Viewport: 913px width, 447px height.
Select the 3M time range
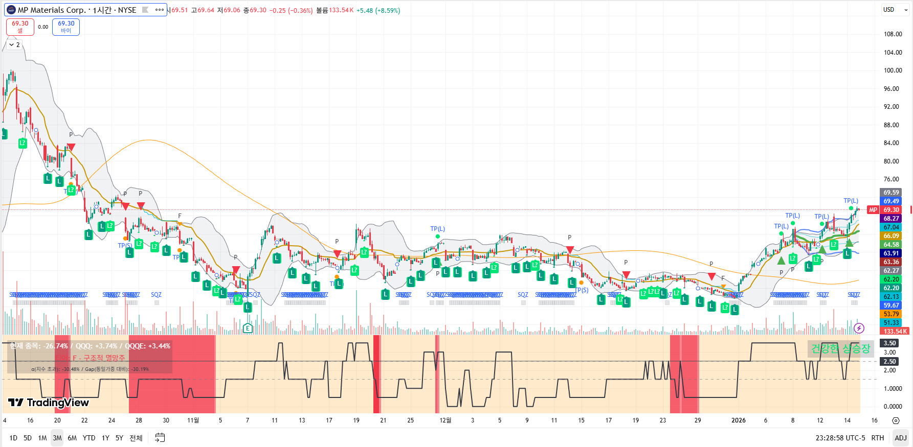57,438
